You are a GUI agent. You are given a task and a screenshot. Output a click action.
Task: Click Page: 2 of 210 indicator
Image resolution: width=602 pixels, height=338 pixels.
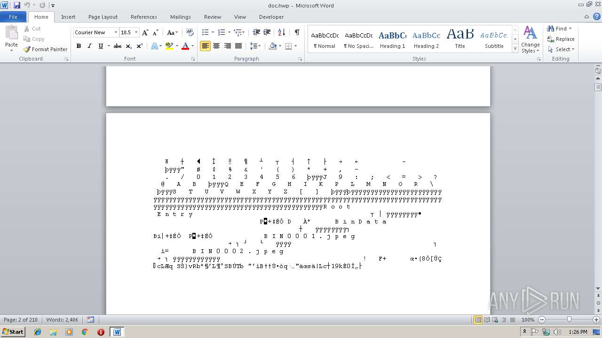click(21, 320)
